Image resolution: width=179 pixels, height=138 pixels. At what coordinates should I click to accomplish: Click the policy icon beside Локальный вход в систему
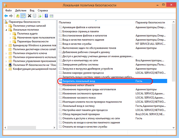(x=60, y=106)
